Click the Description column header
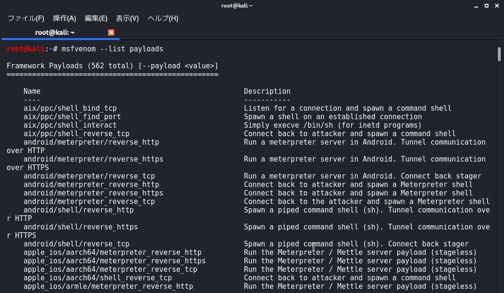The width and height of the screenshot is (504, 293). [x=267, y=91]
